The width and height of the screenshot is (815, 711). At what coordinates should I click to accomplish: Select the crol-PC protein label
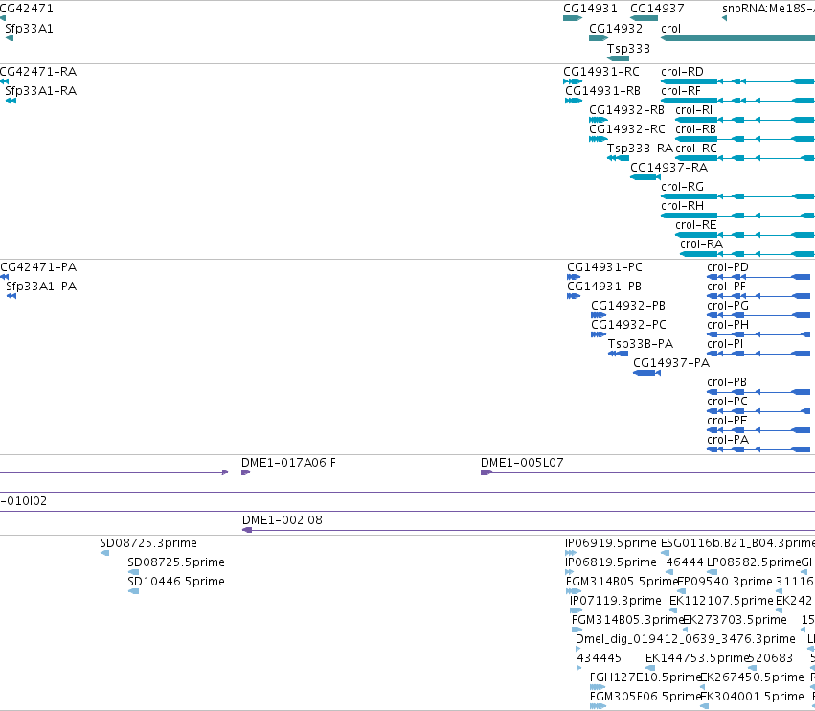(727, 401)
